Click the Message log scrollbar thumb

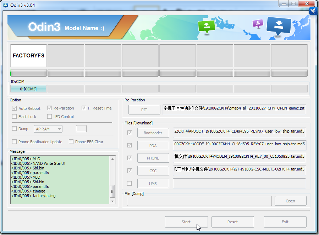112,191
